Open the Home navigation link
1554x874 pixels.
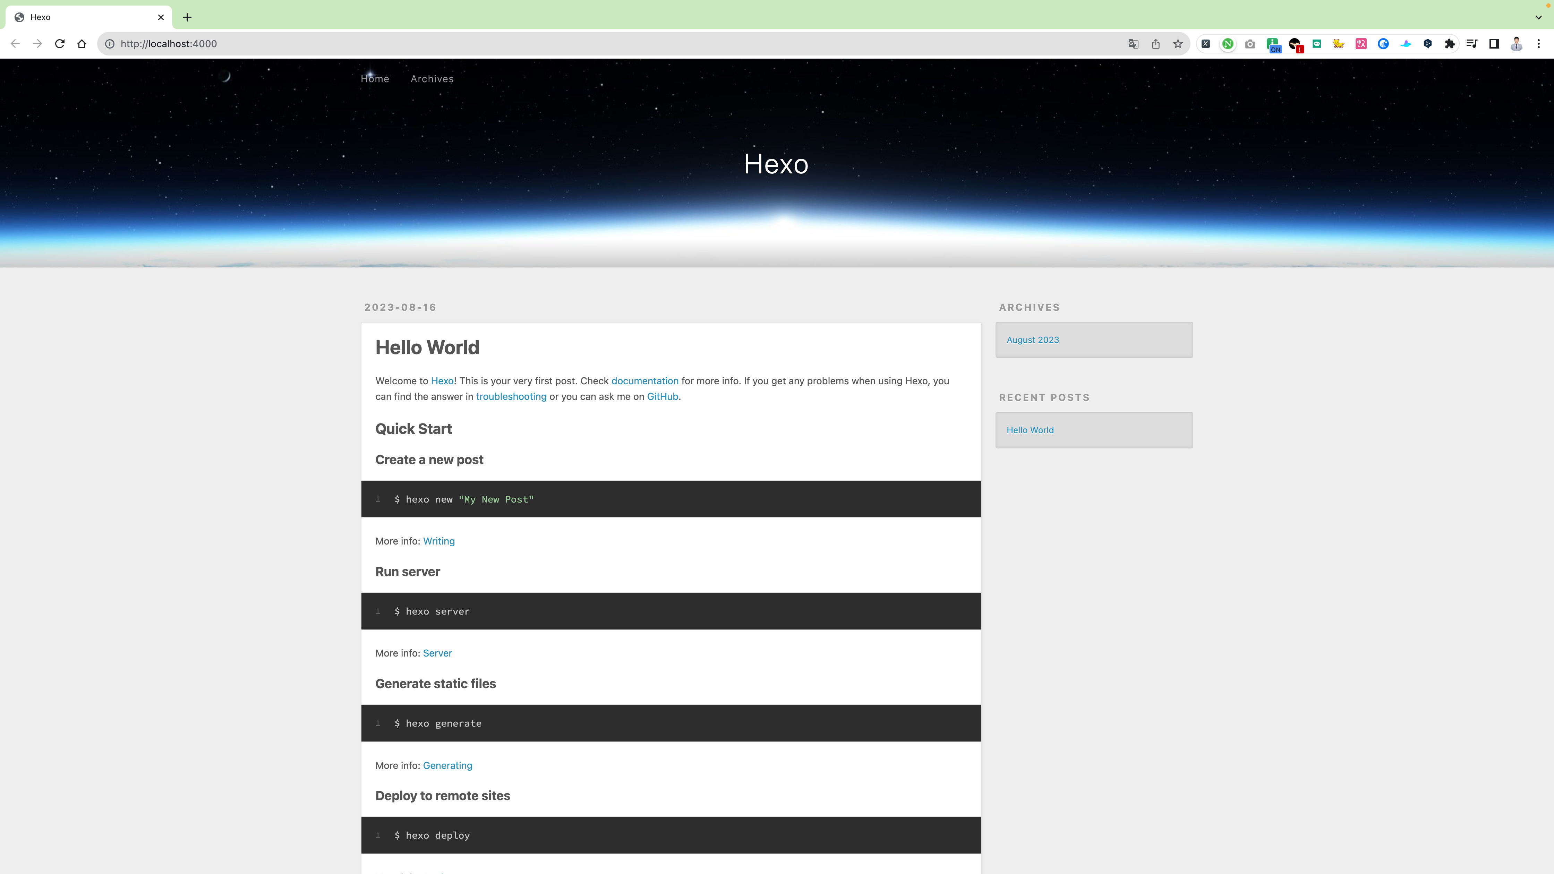pos(375,79)
